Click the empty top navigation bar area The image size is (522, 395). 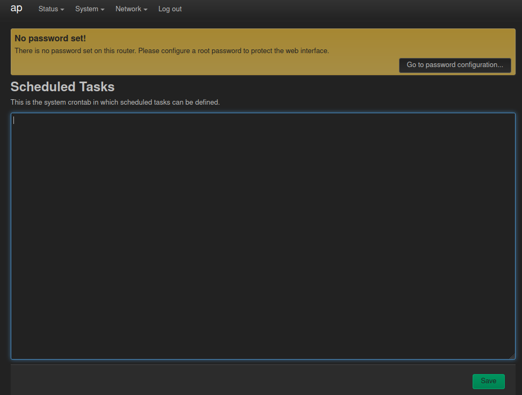[349, 9]
